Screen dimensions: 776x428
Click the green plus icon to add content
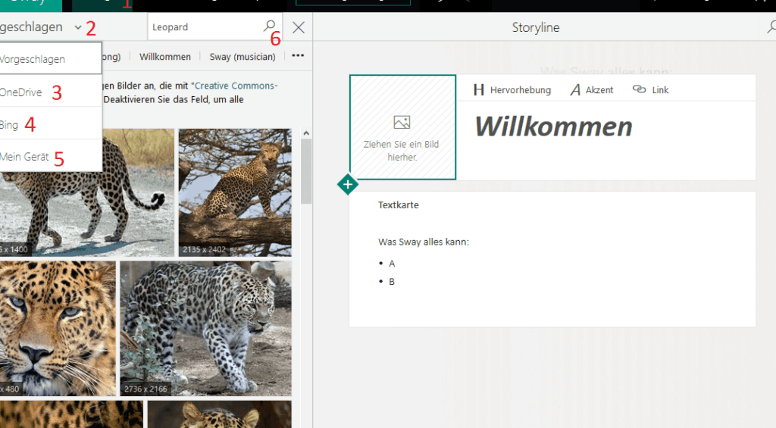348,184
